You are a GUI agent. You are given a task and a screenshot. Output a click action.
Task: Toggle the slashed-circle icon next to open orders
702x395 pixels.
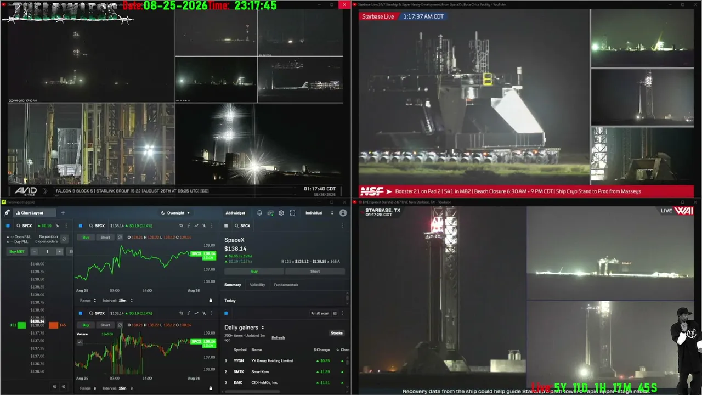pos(64,239)
